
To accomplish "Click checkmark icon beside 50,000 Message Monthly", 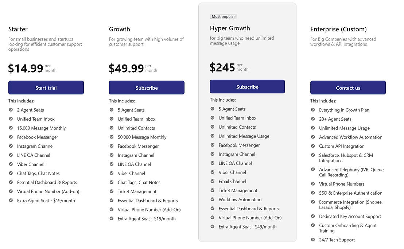I will 112,137.
